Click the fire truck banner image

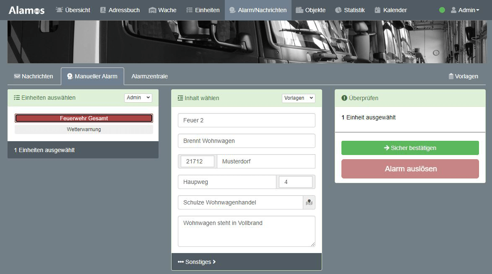pyautogui.click(x=247, y=42)
